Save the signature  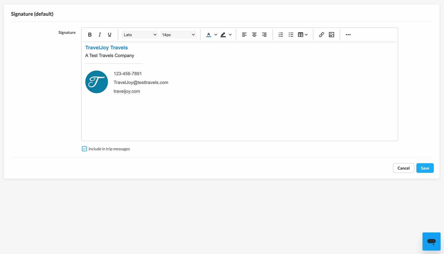tap(425, 168)
